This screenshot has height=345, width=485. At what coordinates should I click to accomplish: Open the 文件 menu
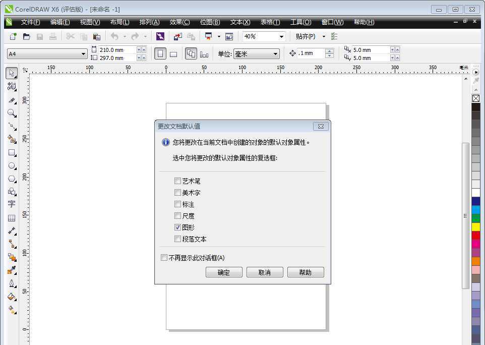[x=30, y=22]
